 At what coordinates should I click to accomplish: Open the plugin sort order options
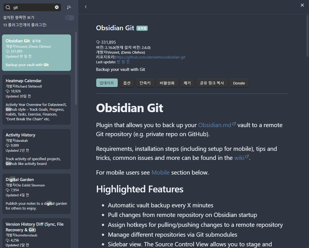point(69,7)
